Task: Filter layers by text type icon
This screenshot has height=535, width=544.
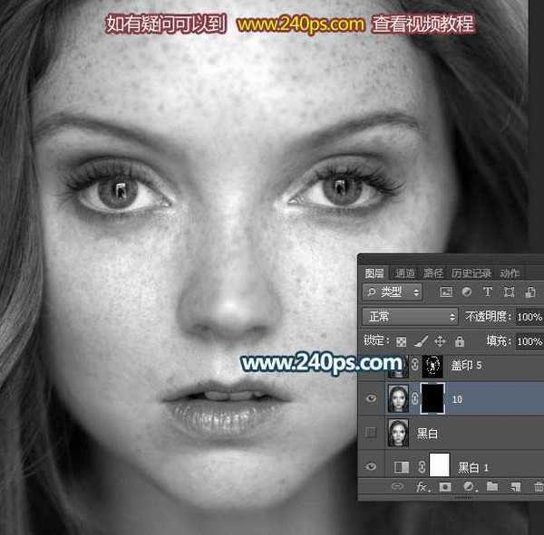Action: tap(488, 292)
